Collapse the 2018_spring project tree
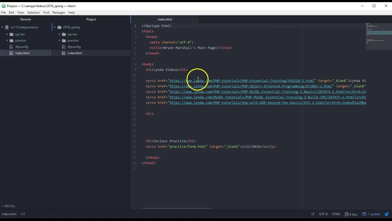This screenshot has height=221, width=392. 55,27
